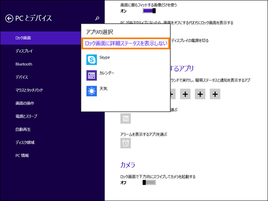Click the アプリの選択 popup title
268x201 pixels.
[x=100, y=32]
